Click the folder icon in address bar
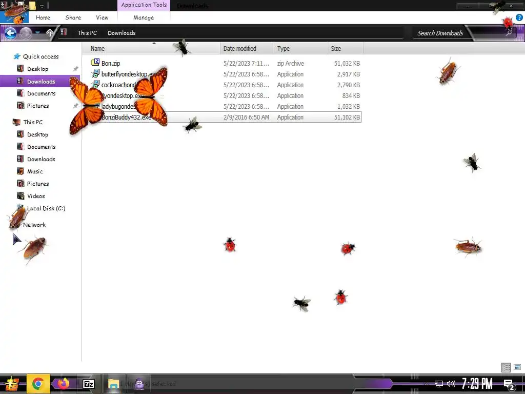This screenshot has width=525, height=394. click(63, 32)
